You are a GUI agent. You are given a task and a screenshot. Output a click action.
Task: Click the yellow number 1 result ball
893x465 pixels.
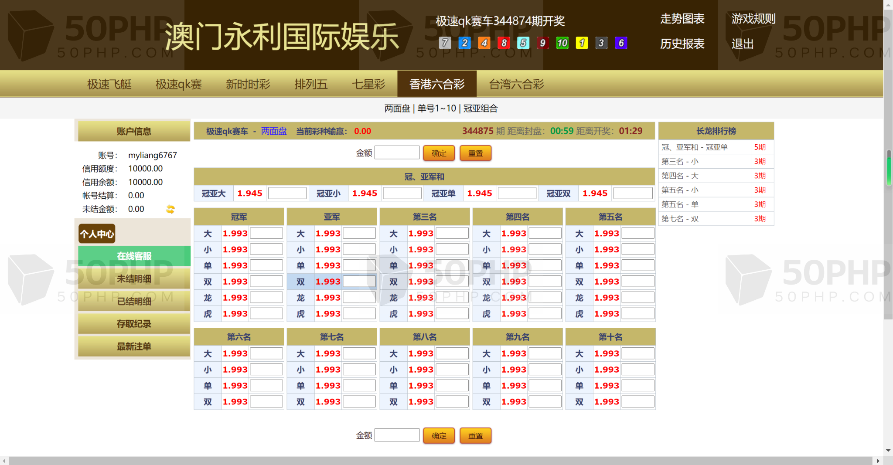582,43
